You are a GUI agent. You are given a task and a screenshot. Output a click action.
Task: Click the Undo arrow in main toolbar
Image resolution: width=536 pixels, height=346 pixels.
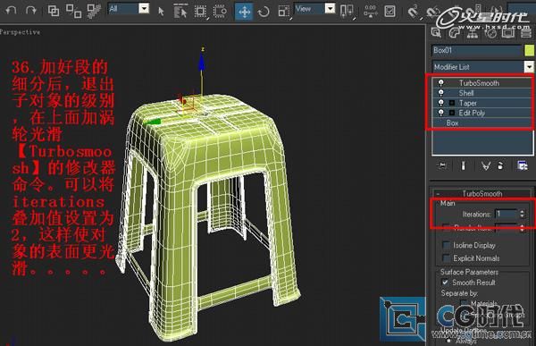(12, 10)
